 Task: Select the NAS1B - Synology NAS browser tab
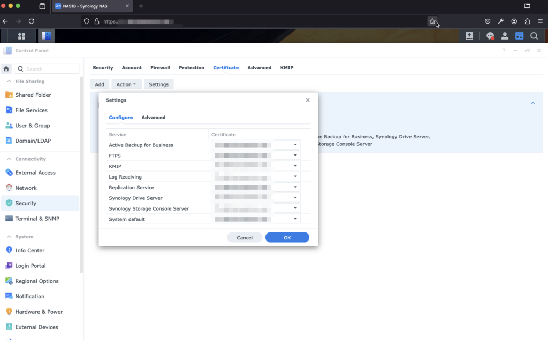92,6
